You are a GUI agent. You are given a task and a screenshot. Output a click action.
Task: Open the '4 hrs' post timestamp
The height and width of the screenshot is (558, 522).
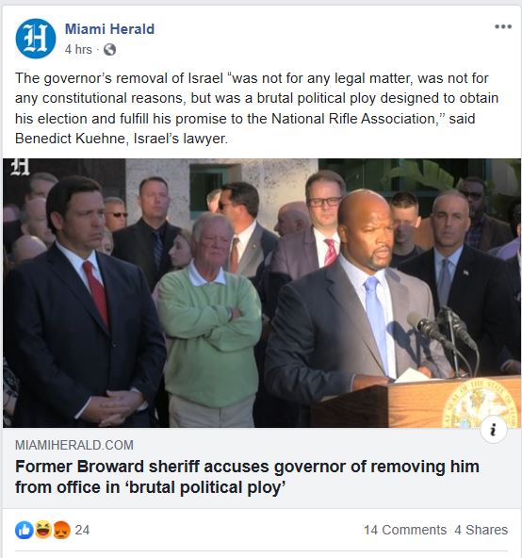pyautogui.click(x=78, y=49)
